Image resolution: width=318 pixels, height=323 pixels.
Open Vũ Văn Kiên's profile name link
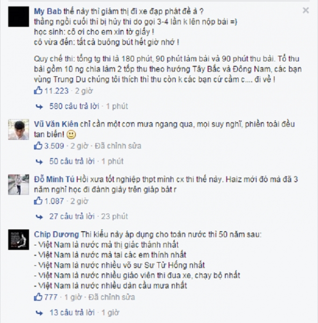pyautogui.click(x=56, y=124)
